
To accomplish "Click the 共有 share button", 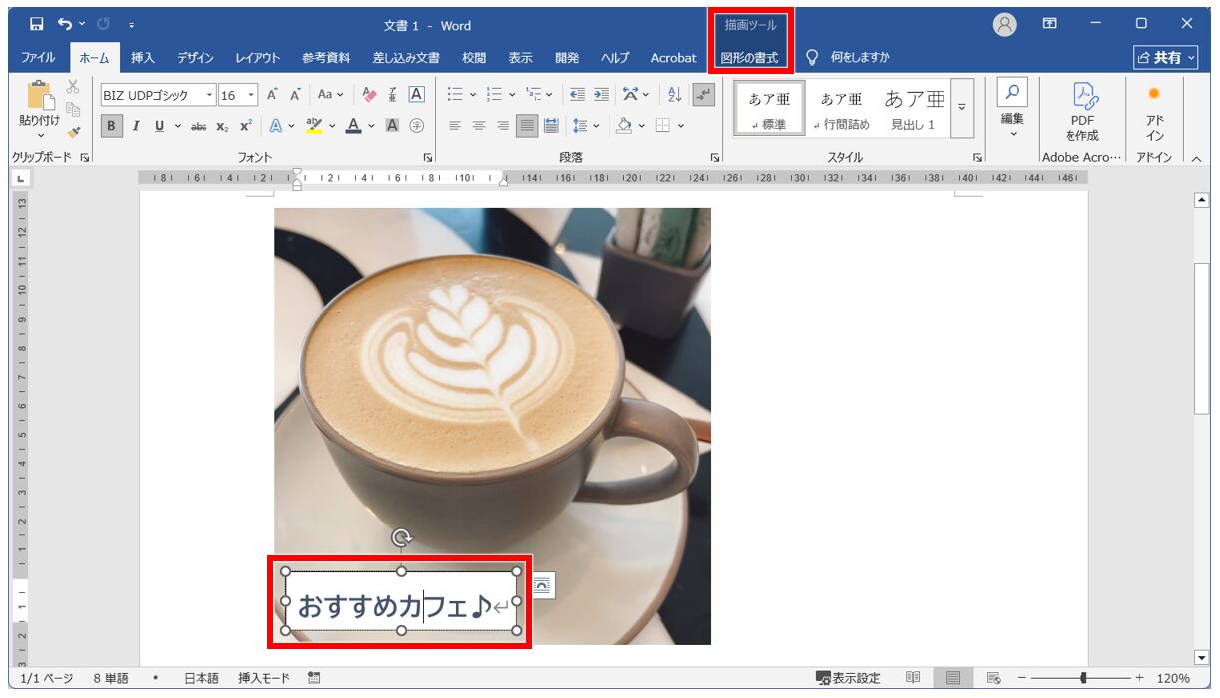I will point(1166,58).
